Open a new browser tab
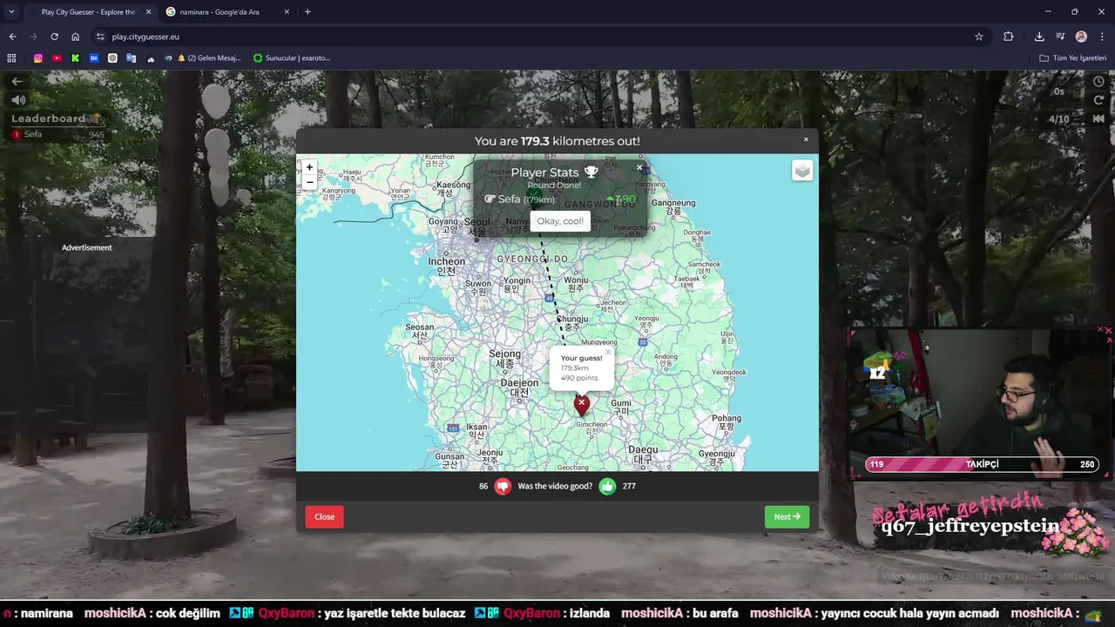Viewport: 1115px width, 627px height. pyautogui.click(x=307, y=12)
